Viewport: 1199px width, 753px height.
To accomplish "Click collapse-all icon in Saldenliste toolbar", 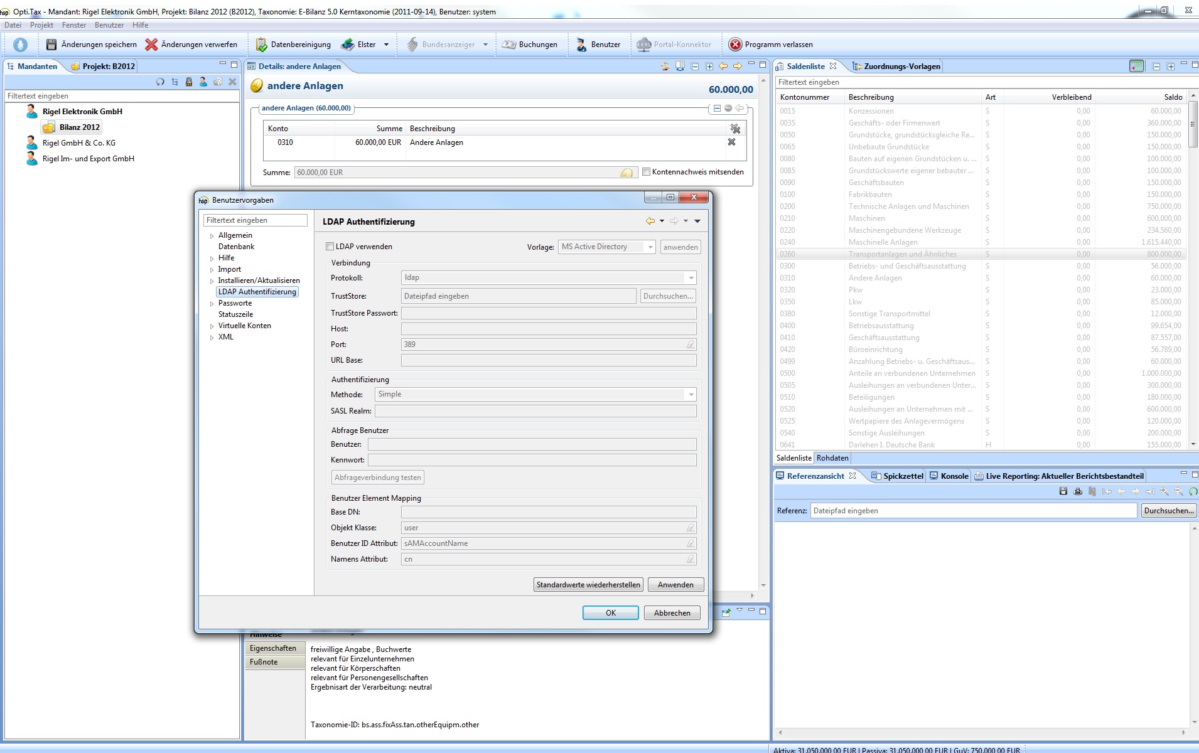I will (1156, 66).
